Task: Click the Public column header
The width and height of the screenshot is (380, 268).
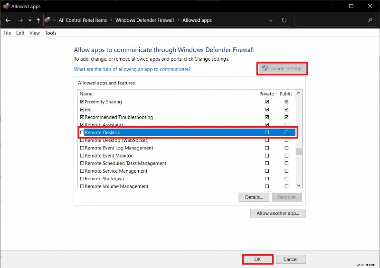Action: pos(286,94)
